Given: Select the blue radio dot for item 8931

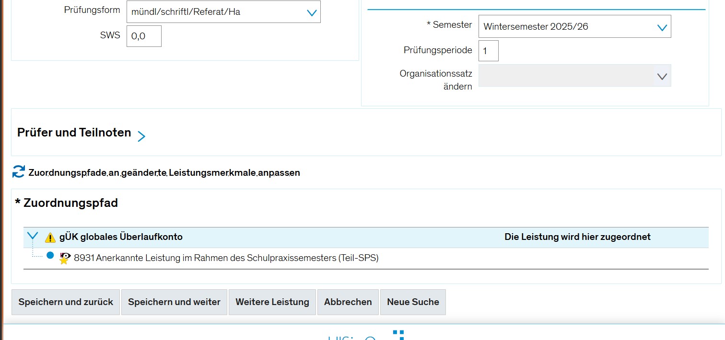Looking at the screenshot, I should tap(50, 255).
